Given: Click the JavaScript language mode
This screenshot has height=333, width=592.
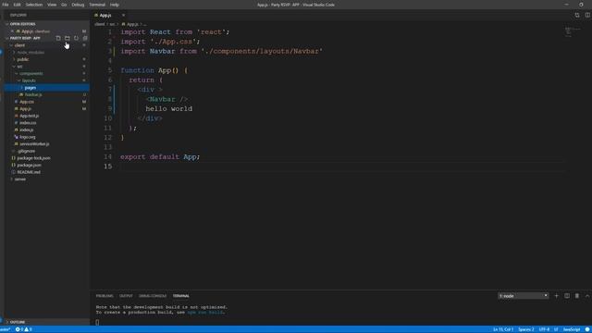Looking at the screenshot, I should pyautogui.click(x=572, y=329).
